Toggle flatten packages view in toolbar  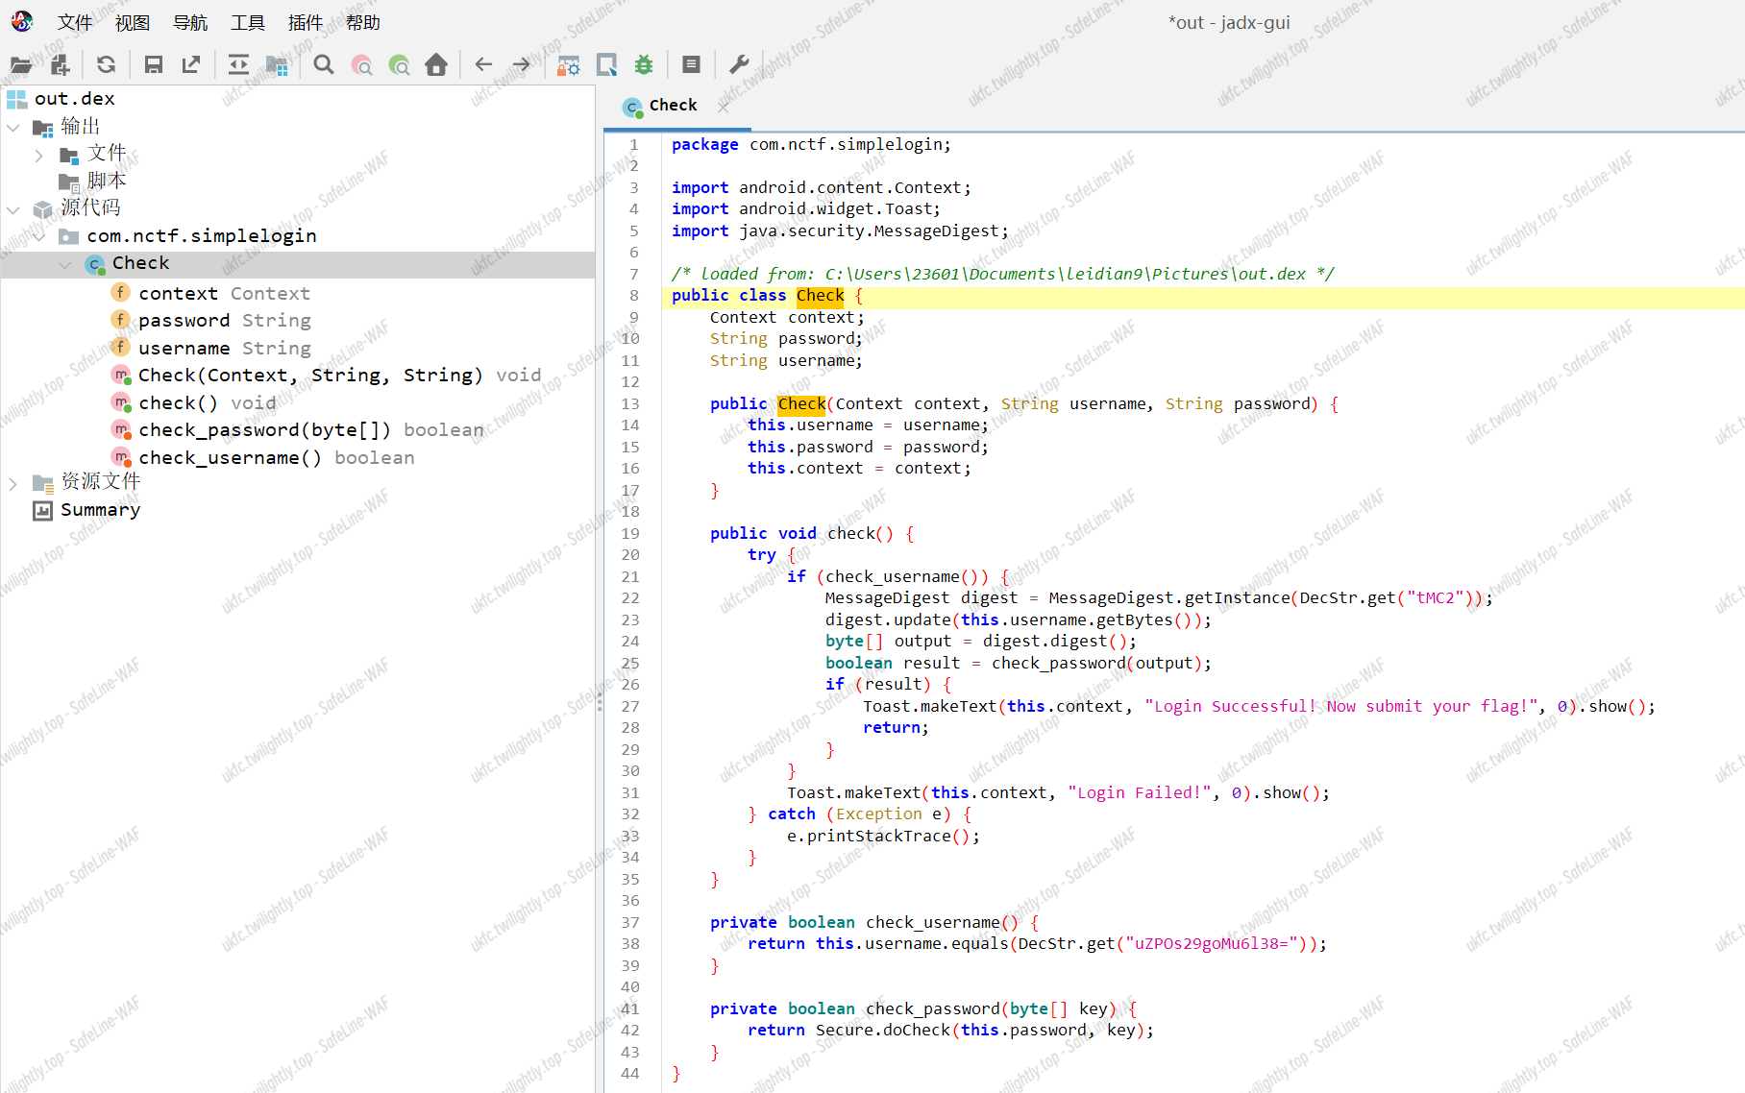point(277,65)
